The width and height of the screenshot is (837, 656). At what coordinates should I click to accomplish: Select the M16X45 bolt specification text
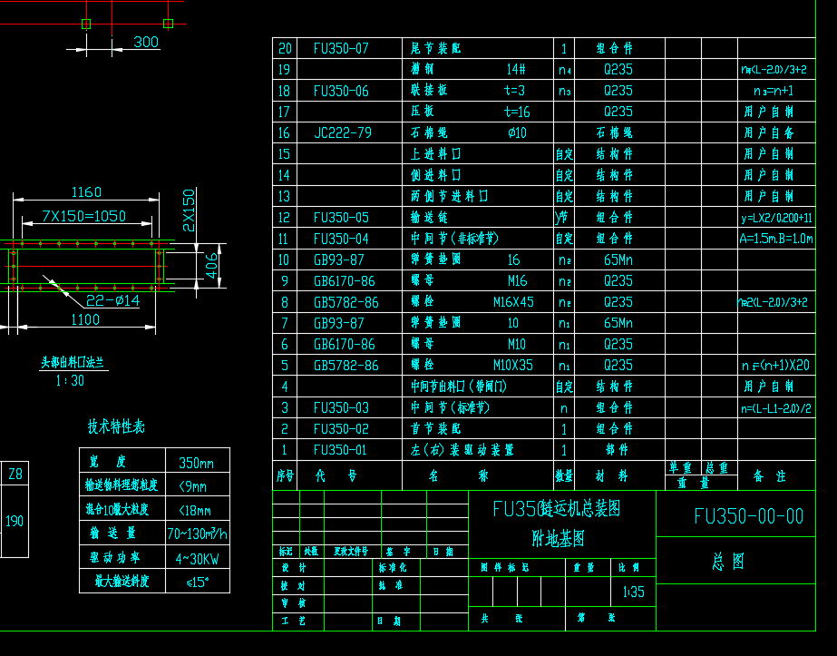coord(513,302)
